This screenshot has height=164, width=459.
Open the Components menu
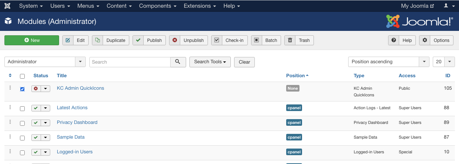click(157, 6)
